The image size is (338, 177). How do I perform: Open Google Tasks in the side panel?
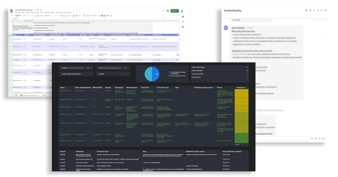183,27
